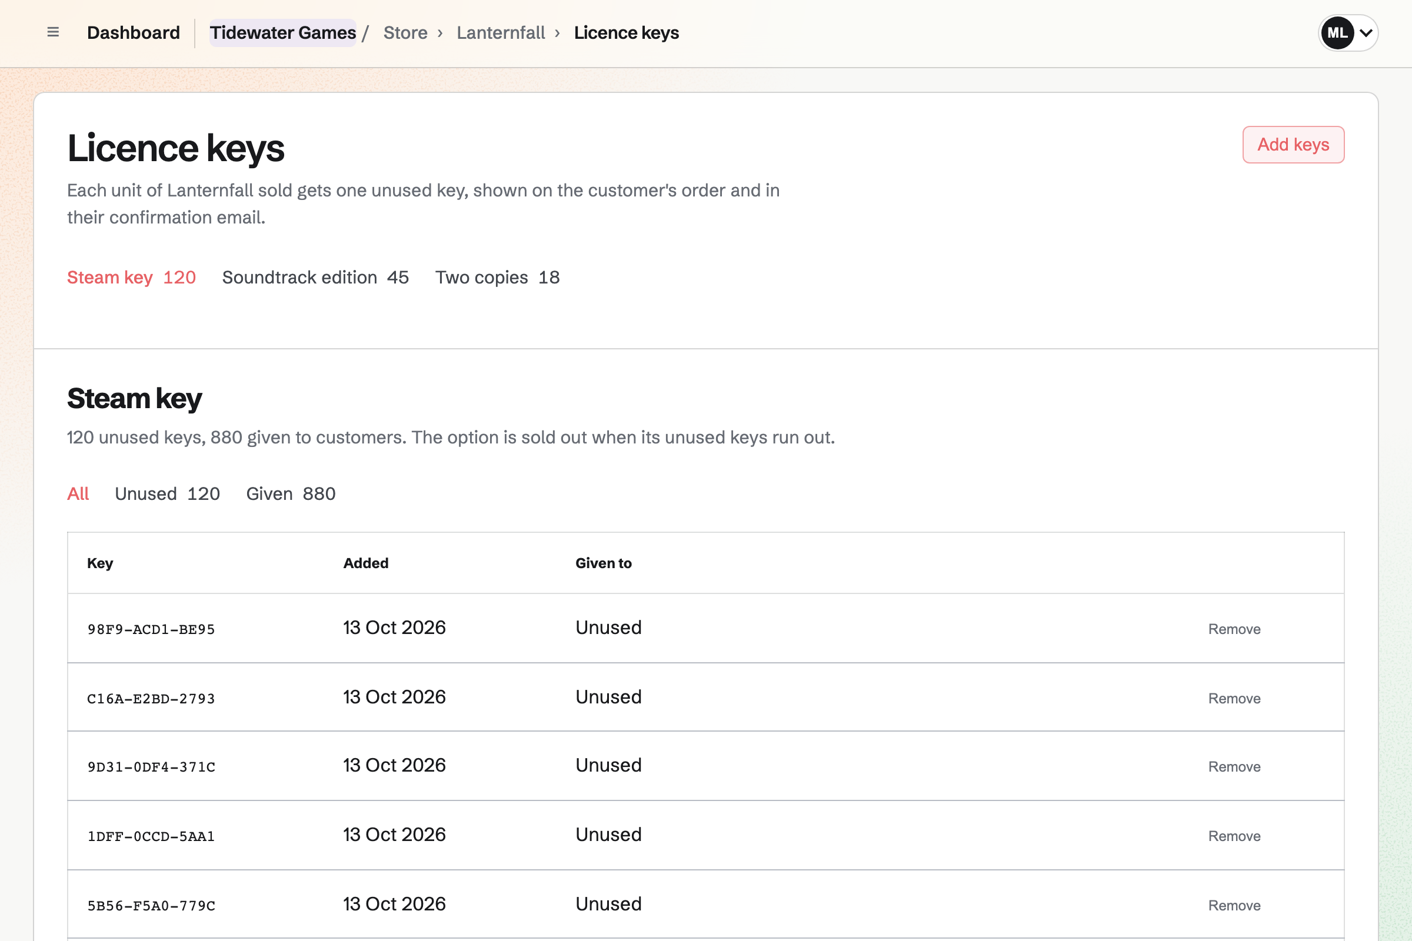This screenshot has width=1412, height=941.
Task: Click the Added column header
Action: click(x=365, y=563)
